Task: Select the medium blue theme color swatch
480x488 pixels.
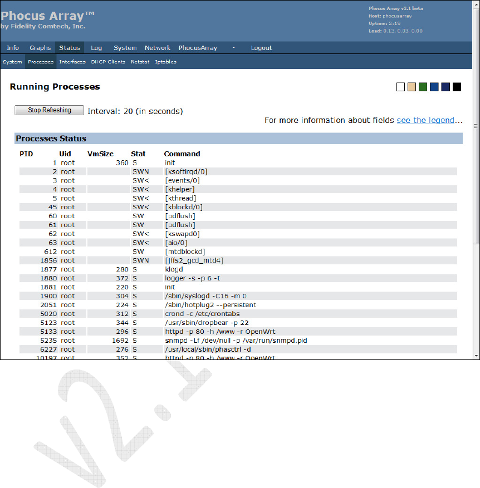Action: tap(434, 87)
